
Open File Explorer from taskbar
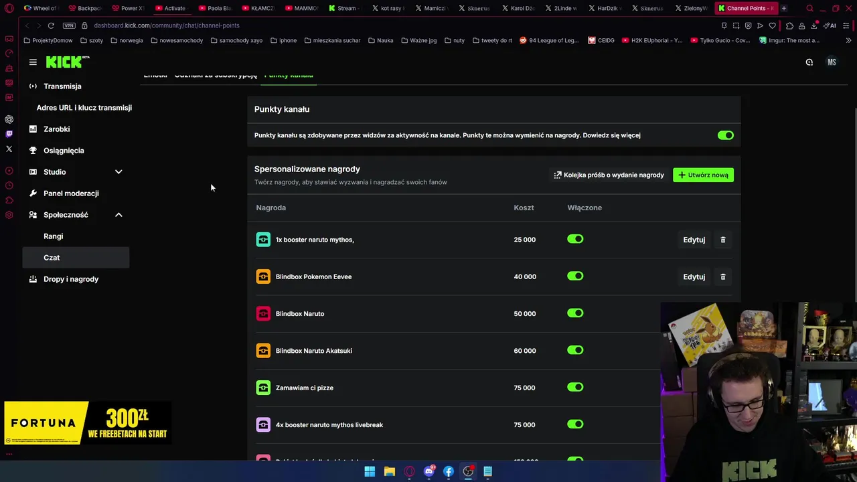click(x=390, y=471)
